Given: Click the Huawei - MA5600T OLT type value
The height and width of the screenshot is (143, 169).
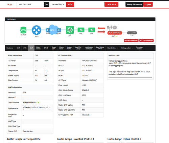Looking at the screenshot, I should [x=90, y=80].
